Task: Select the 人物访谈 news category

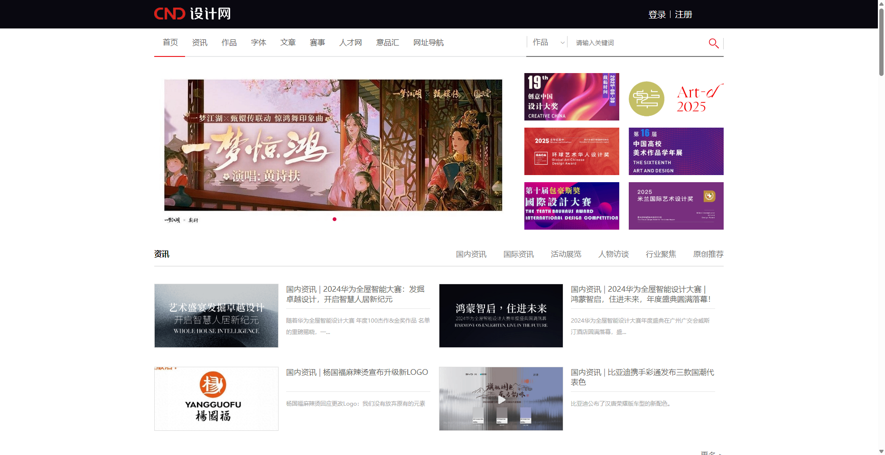Action: (613, 254)
